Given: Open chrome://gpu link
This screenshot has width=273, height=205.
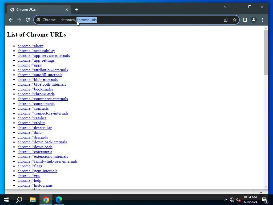Looking at the screenshot, I should point(29,176).
